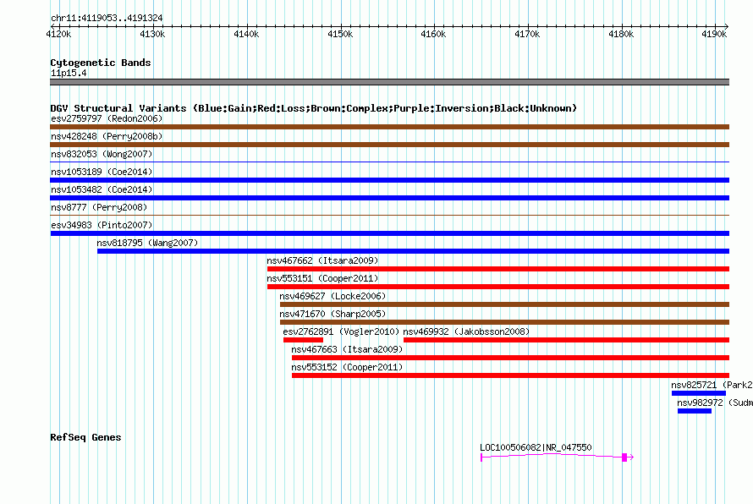
Task: Select nsv467662 (Itsara2009) label
Action: [x=322, y=260]
